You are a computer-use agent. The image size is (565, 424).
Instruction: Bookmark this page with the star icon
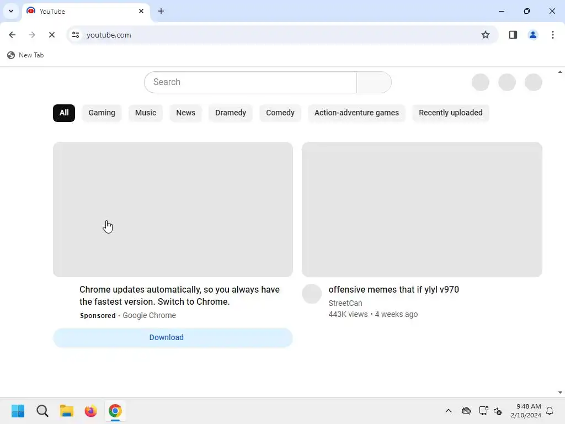486,35
